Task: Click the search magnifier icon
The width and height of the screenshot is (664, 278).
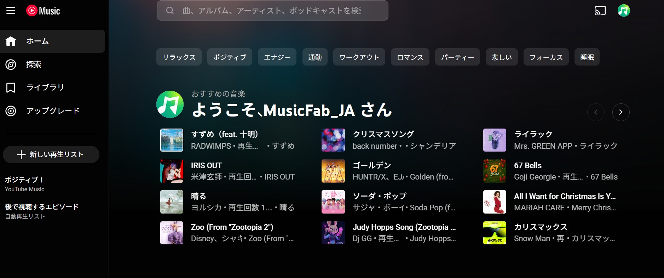Action: (x=170, y=11)
